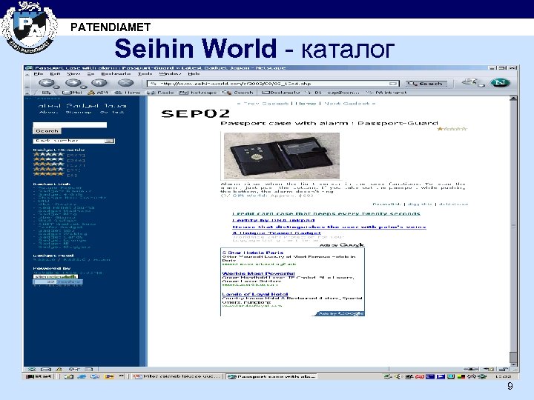
Task: Open the Window menu
Action: (171, 74)
